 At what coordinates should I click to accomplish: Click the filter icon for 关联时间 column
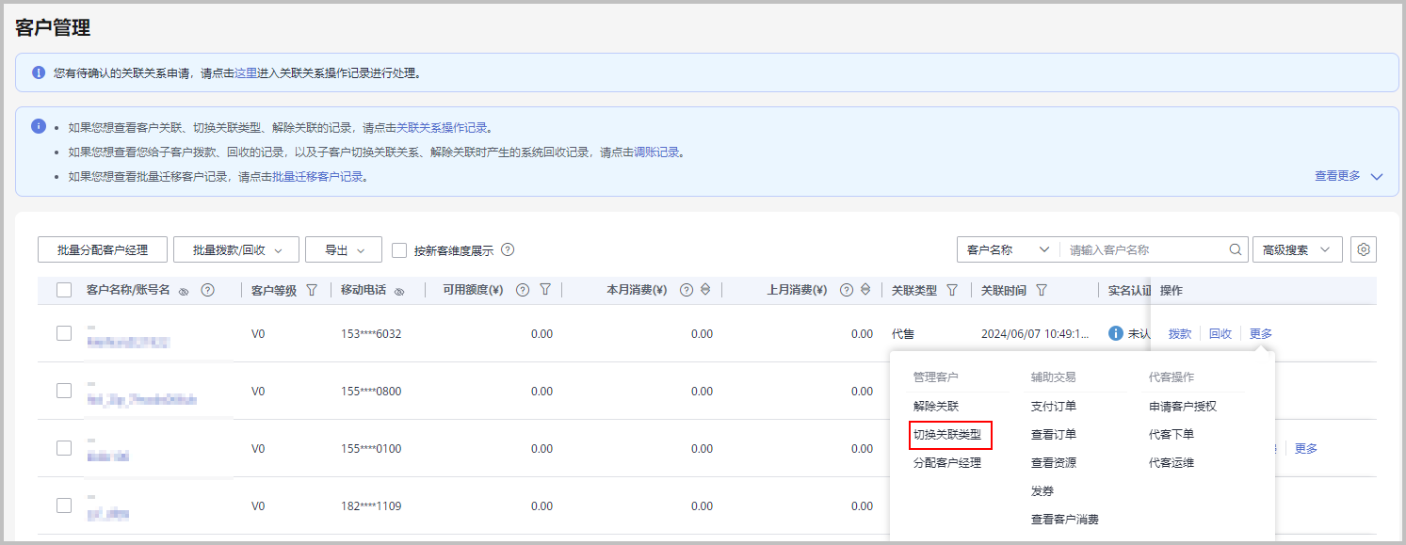tap(1042, 290)
